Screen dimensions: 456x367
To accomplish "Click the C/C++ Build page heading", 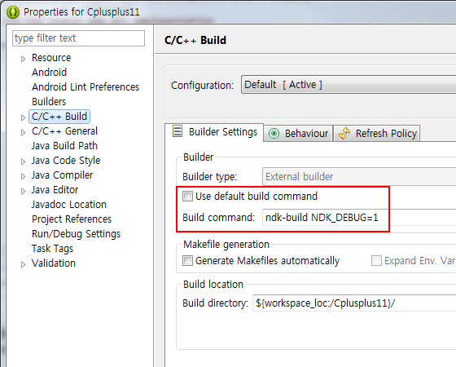I will (x=195, y=40).
